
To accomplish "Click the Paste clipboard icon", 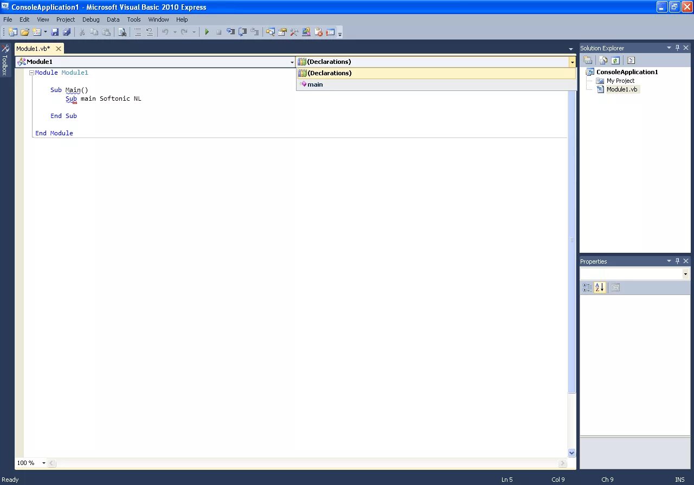I will (x=106, y=32).
